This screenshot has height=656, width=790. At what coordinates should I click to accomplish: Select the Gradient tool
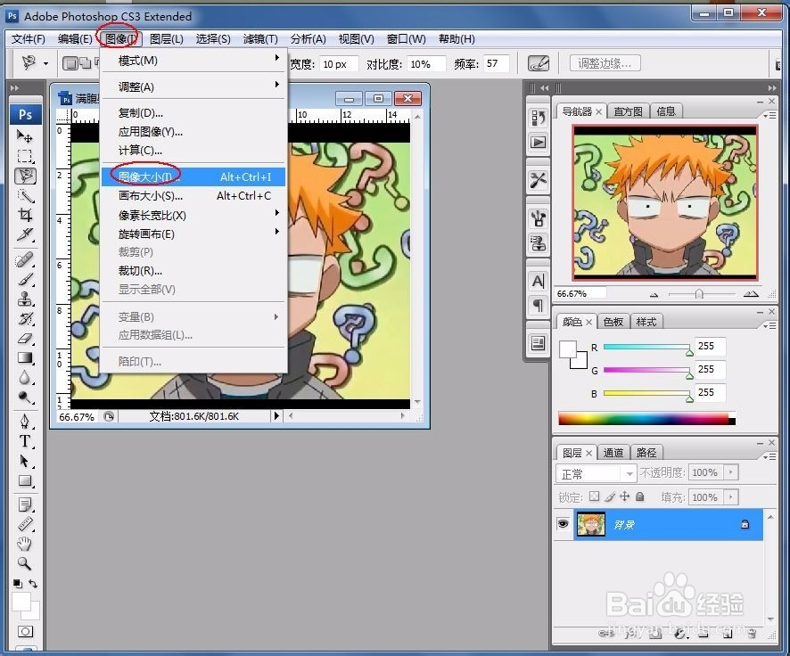[25, 358]
